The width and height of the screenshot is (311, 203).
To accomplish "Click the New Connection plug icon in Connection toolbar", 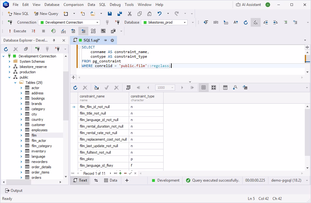I will pyautogui.click(x=10, y=22).
